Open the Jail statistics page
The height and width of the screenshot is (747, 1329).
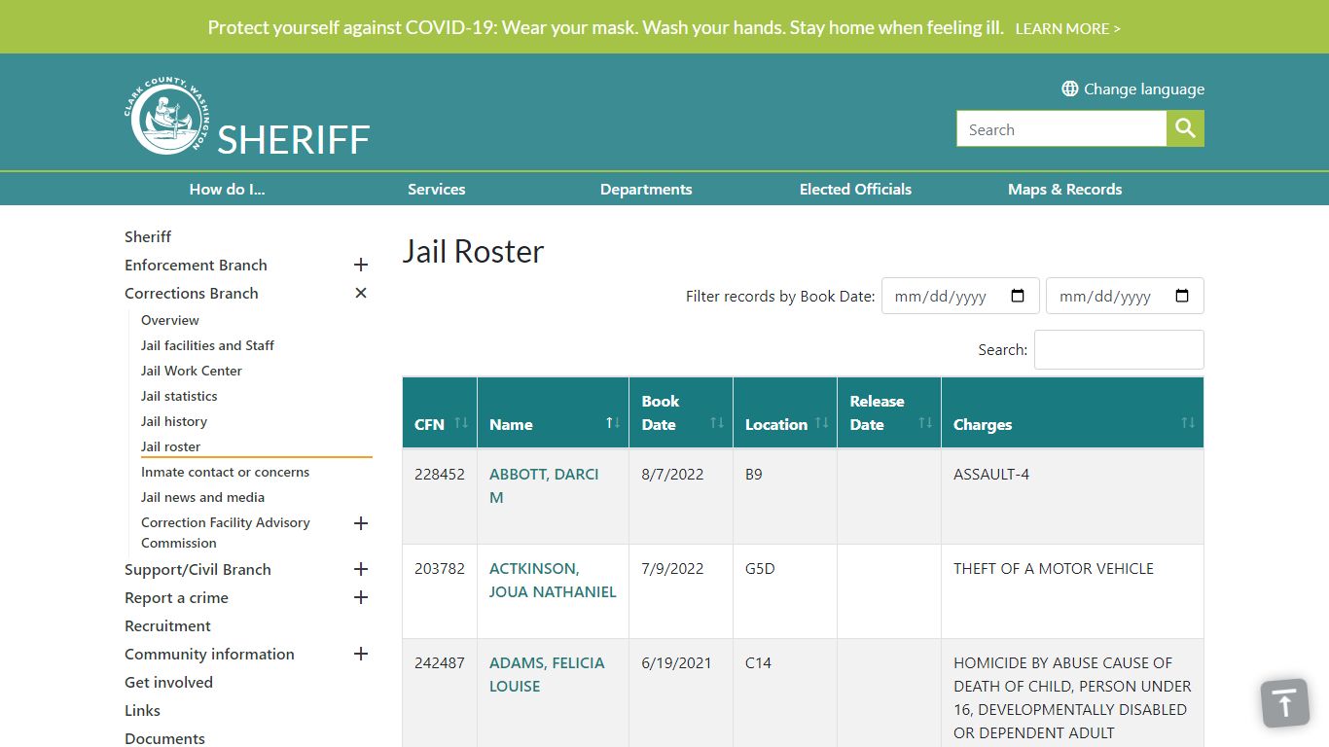(179, 396)
